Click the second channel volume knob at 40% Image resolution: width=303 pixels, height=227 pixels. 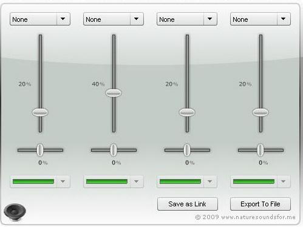point(114,93)
